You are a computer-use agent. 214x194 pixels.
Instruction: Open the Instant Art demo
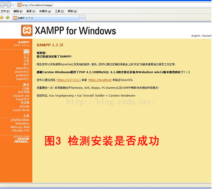click(x=21, y=96)
